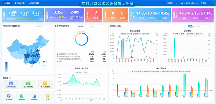Click the date range 2022-09-06 至 2023-03-06 field
The width and height of the screenshot is (216, 104).
tap(189, 3)
